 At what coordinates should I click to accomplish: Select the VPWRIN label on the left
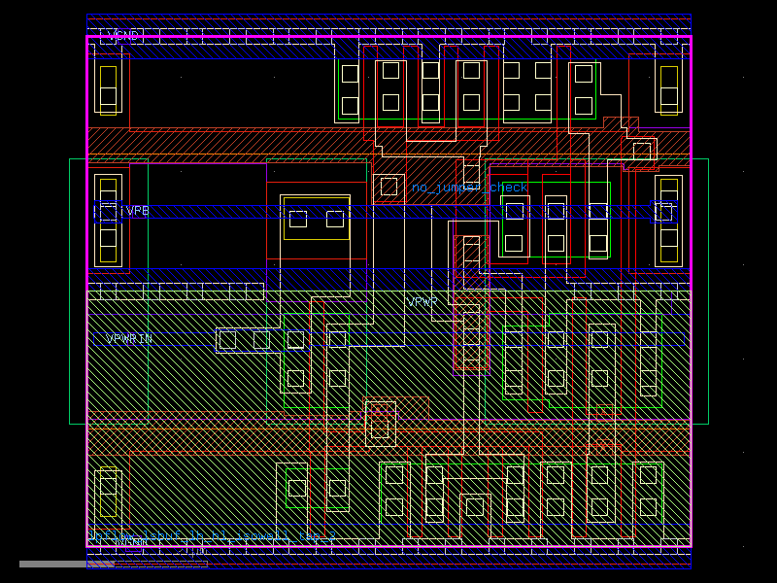[129, 339]
